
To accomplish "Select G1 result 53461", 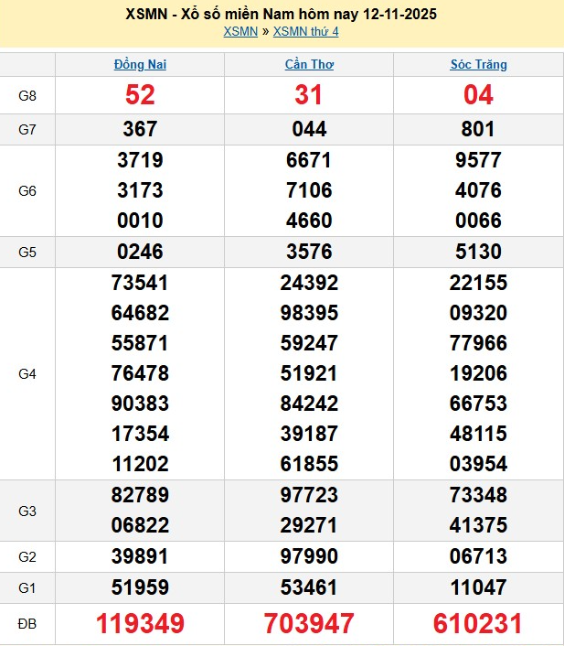I will [309, 587].
